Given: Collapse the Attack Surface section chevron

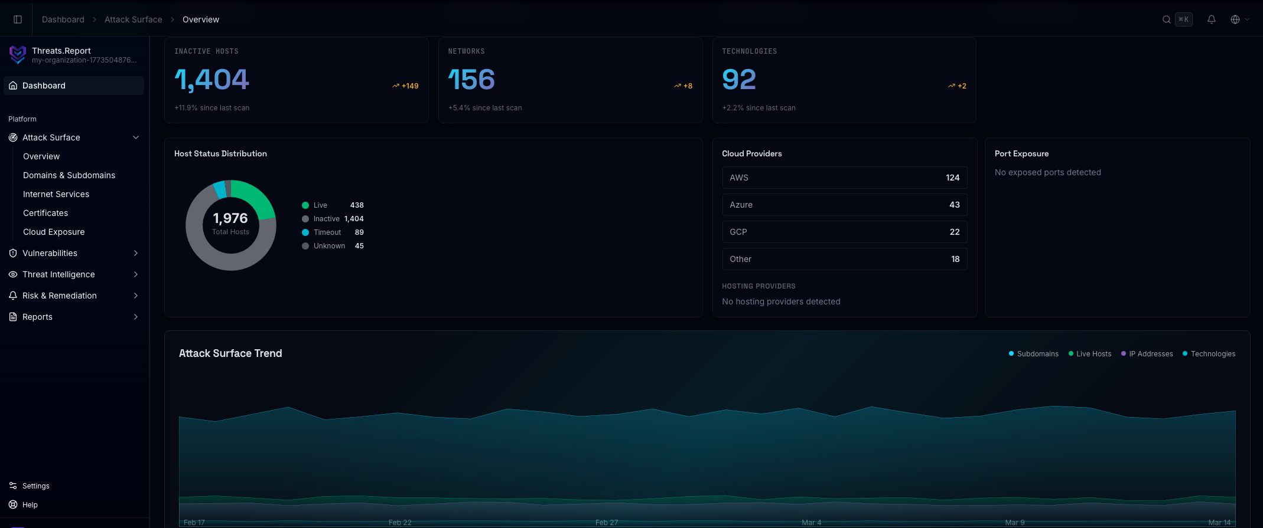Looking at the screenshot, I should point(136,137).
